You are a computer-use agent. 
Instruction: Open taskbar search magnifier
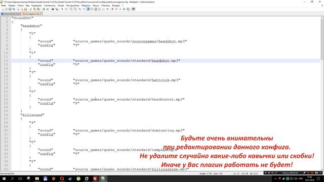click(x=12, y=178)
